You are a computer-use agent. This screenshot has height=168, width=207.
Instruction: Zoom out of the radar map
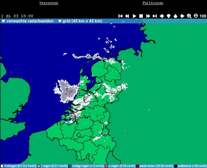(196, 16)
